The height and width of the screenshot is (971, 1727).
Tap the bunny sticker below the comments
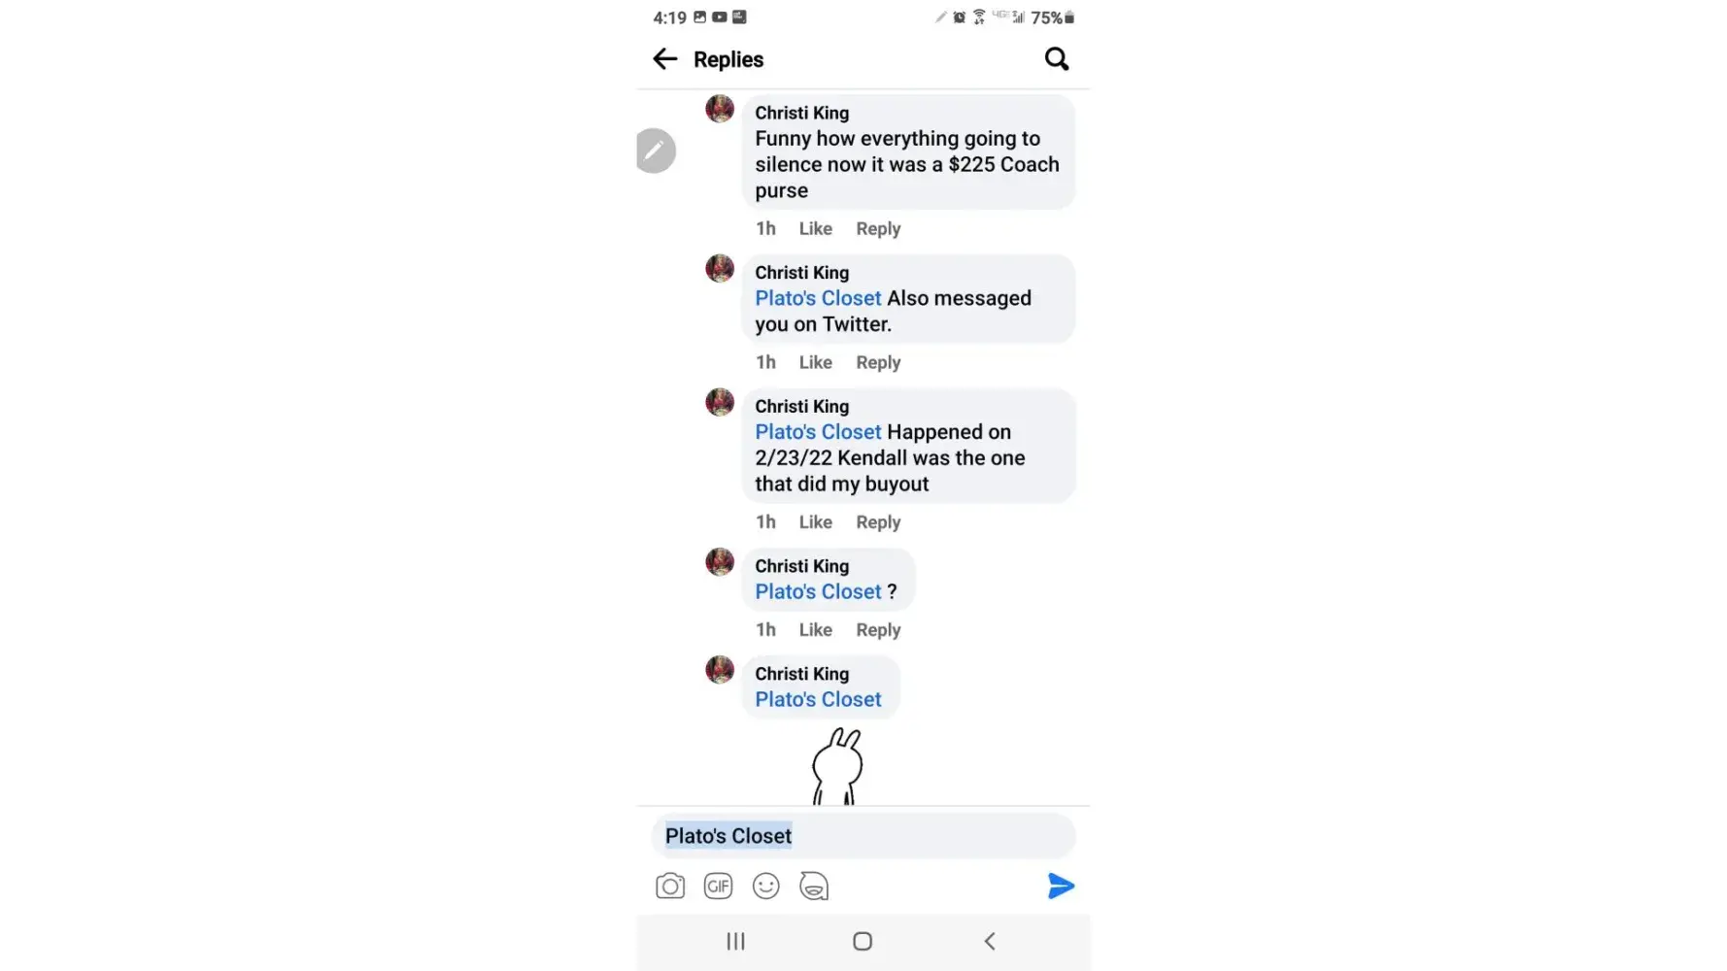pyautogui.click(x=837, y=767)
